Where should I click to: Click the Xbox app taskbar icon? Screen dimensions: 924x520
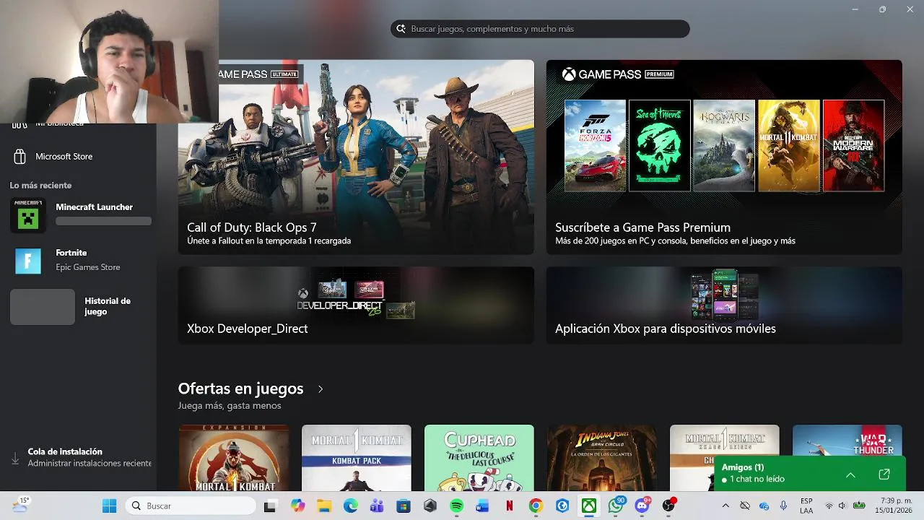click(x=590, y=506)
